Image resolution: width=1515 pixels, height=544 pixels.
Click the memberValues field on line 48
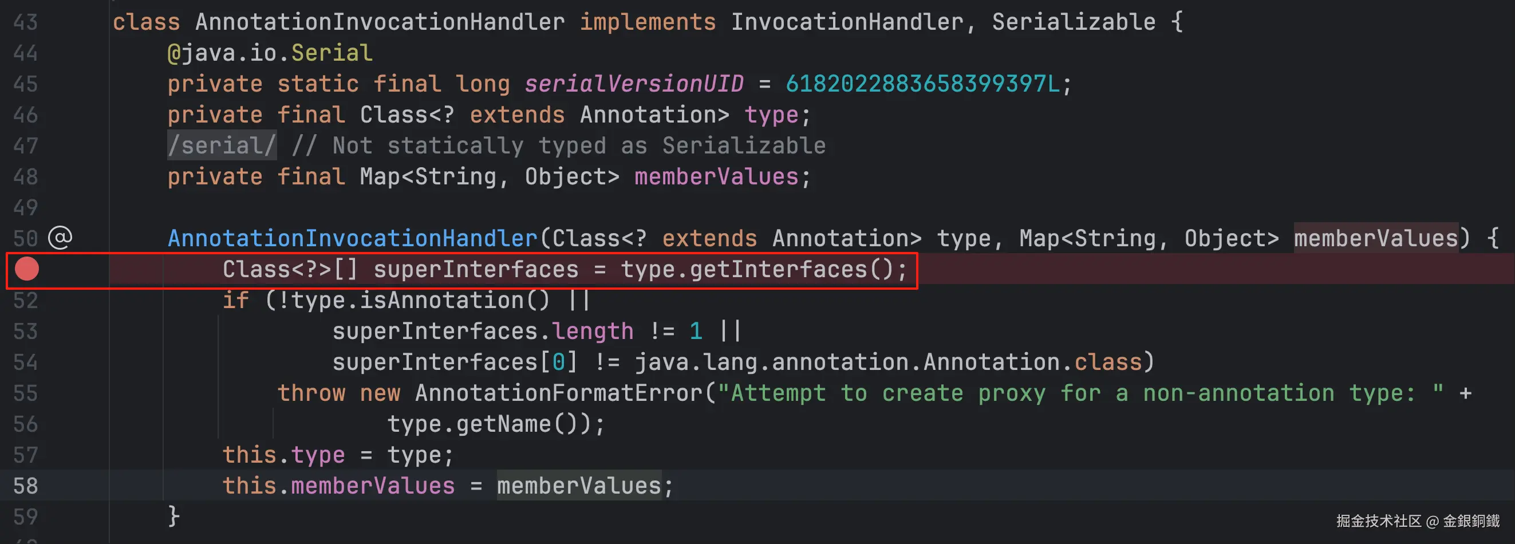click(x=716, y=177)
